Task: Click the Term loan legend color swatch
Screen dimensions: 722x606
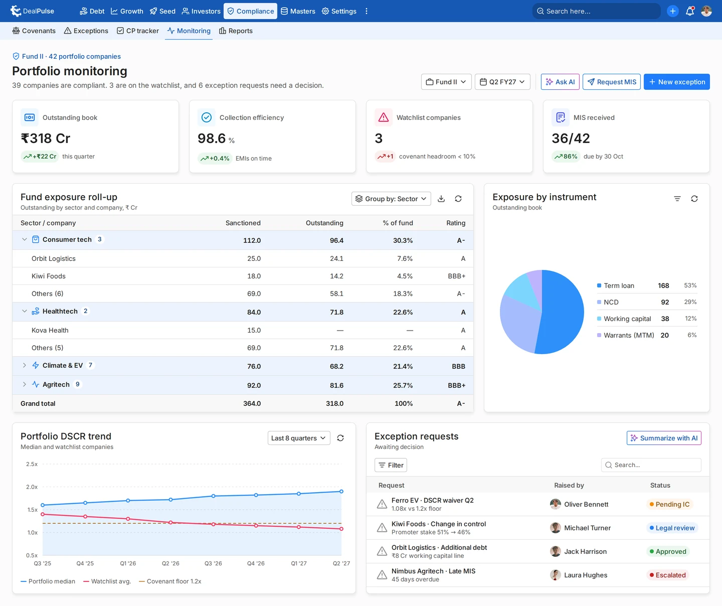Action: (x=599, y=285)
